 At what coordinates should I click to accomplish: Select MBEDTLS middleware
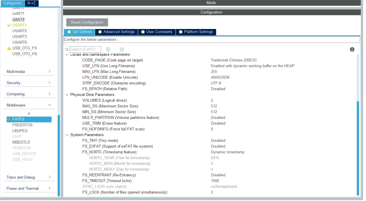[21, 142]
